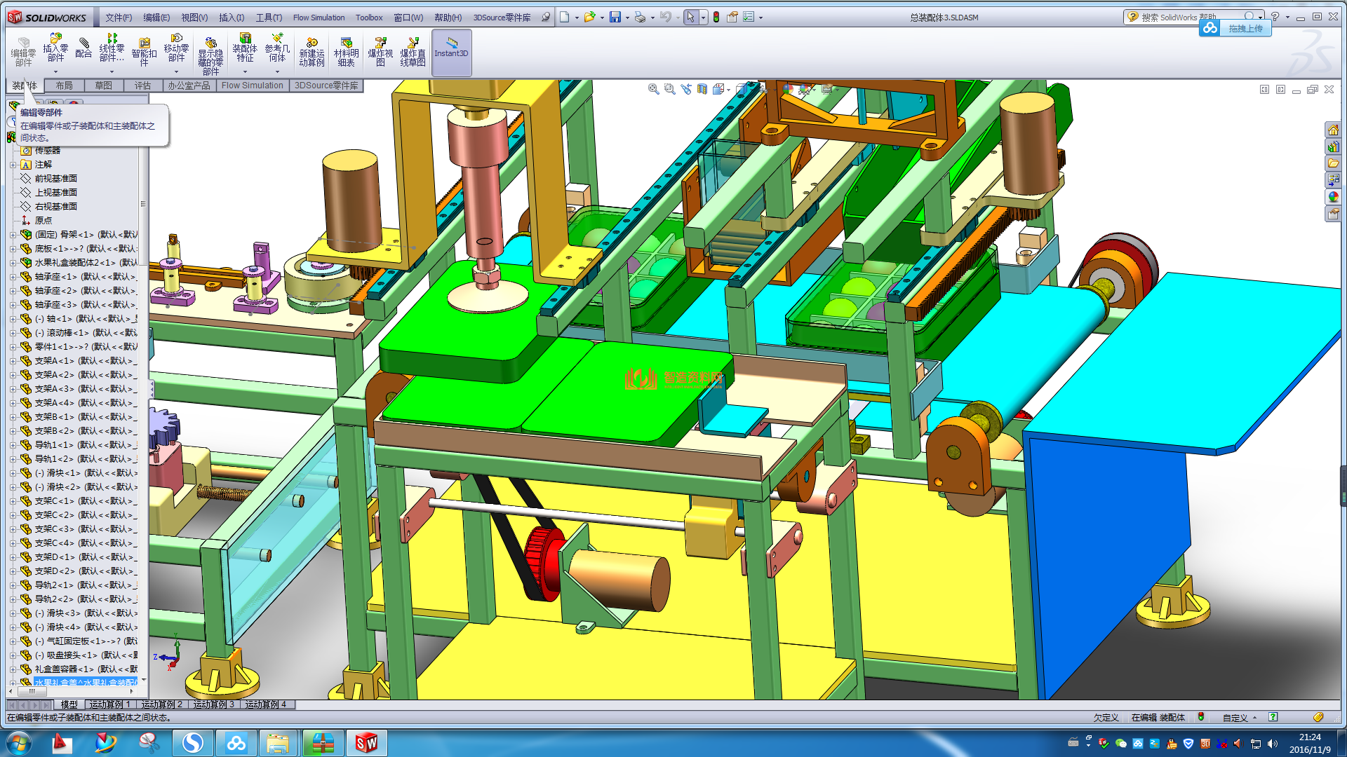This screenshot has height=757, width=1347.
Task: Click the Save floppy disk icon
Action: [615, 17]
